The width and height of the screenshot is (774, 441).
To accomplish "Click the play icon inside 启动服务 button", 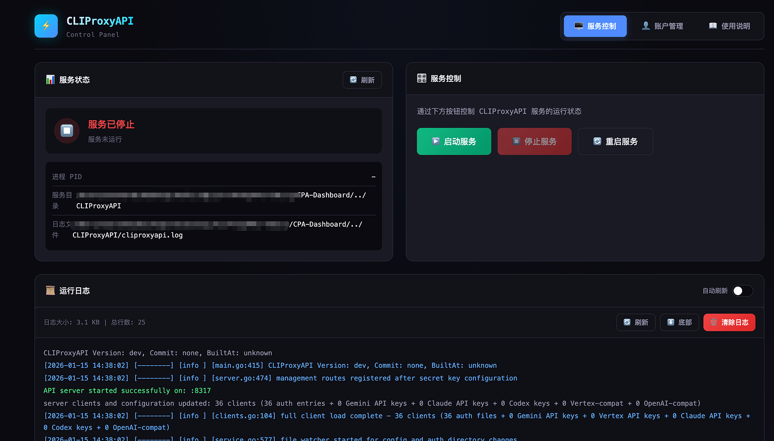I will click(x=436, y=141).
